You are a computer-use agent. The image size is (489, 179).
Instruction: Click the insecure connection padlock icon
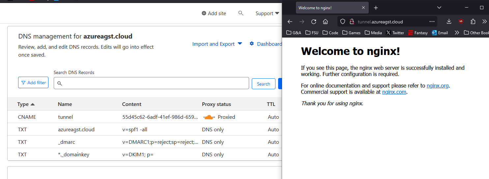pos(352,22)
